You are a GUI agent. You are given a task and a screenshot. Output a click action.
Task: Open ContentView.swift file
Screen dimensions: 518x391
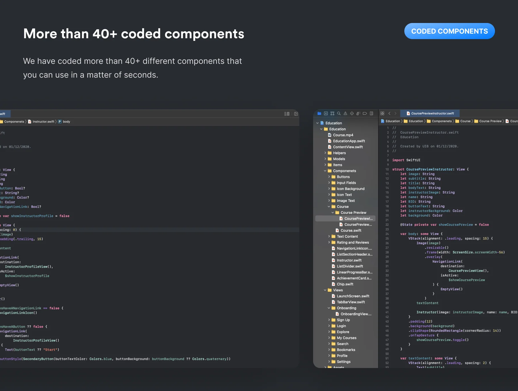pyautogui.click(x=345, y=147)
